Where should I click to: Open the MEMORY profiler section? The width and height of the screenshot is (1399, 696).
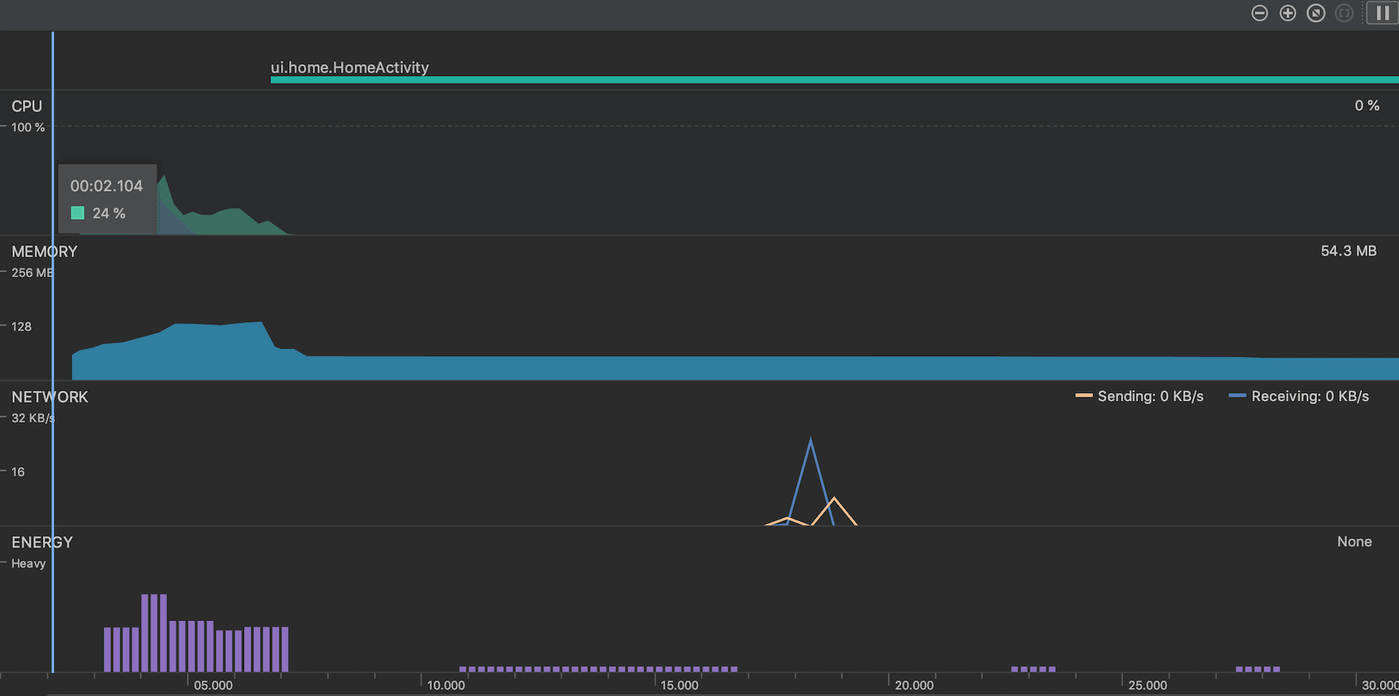click(x=44, y=252)
